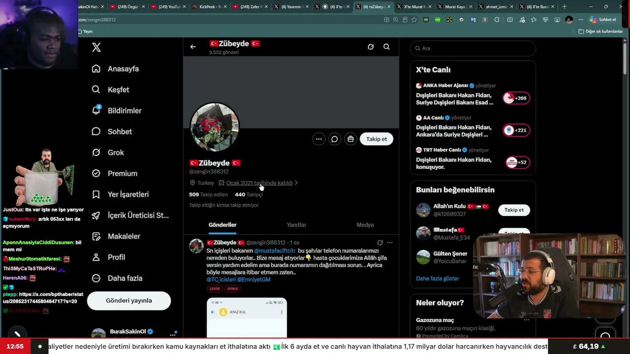The height and width of the screenshot is (354, 630).
Task: Open Yer İşaretleri bookmark icon
Action: (96, 194)
